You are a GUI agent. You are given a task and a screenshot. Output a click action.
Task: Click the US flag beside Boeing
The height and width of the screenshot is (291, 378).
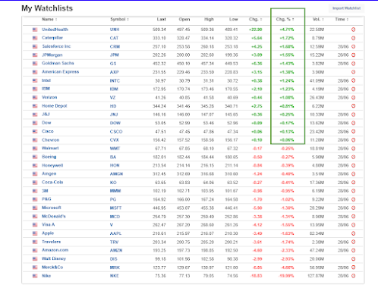tap(35, 157)
